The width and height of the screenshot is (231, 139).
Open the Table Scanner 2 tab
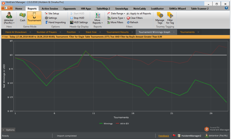tap(200, 9)
